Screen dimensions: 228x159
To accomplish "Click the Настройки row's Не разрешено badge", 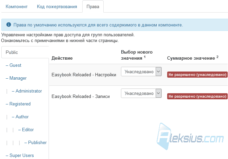I will click(x=197, y=75).
